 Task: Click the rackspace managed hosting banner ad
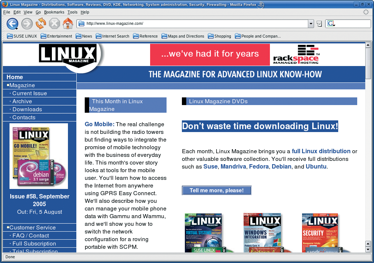(x=296, y=55)
